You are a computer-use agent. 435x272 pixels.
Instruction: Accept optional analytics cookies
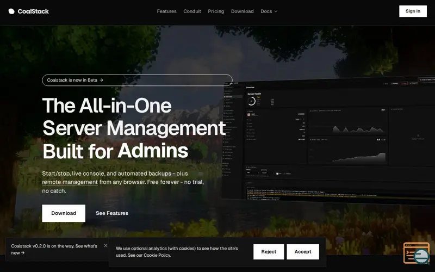tap(303, 252)
